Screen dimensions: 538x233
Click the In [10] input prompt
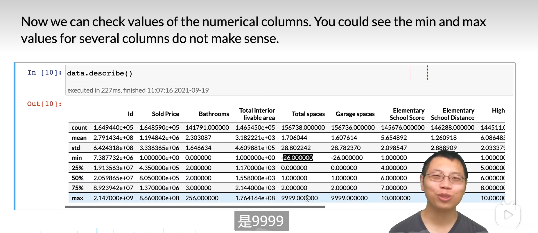click(x=44, y=73)
